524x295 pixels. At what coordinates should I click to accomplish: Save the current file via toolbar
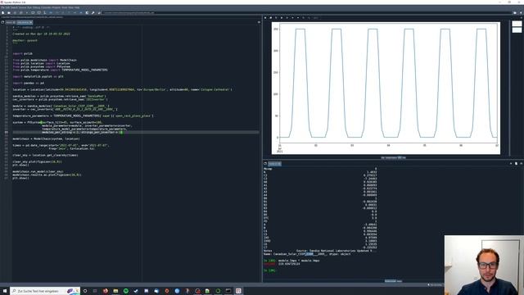click(15, 13)
